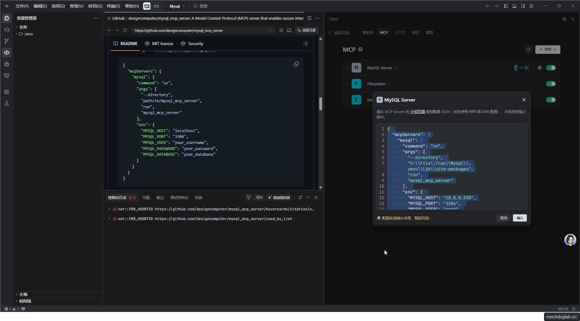Viewport: 580px width, 321px height.
Task: Reload the browser preview page
Action: (125, 30)
